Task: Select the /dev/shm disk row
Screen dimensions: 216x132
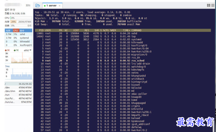Action: (19, 91)
